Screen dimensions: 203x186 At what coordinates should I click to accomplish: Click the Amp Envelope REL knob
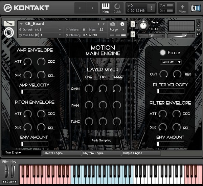[41, 75]
